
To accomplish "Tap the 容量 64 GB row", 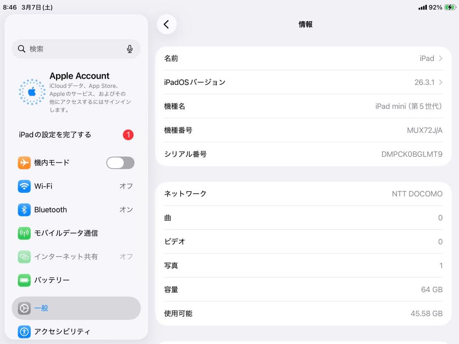I will coord(303,290).
